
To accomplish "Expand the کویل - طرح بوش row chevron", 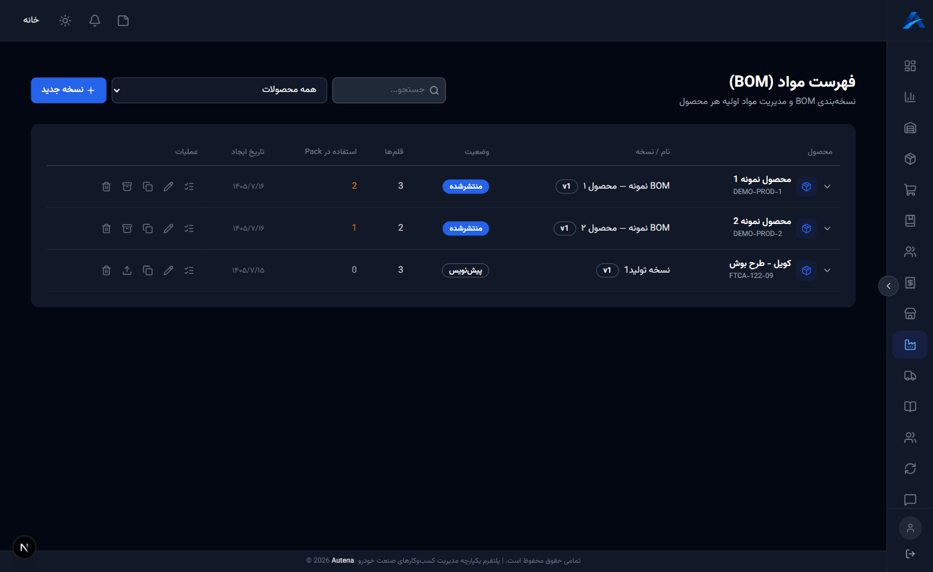I will (827, 271).
